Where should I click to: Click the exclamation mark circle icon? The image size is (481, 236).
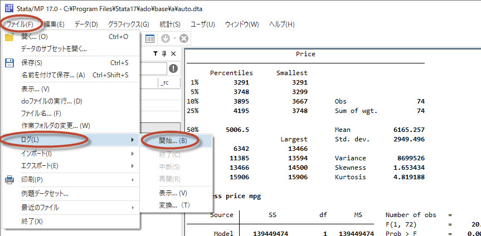pos(173,68)
